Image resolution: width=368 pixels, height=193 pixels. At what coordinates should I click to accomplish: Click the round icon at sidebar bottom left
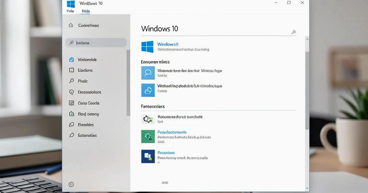(71, 184)
